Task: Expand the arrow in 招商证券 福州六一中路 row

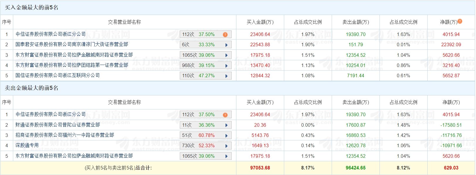Action: coord(226,135)
